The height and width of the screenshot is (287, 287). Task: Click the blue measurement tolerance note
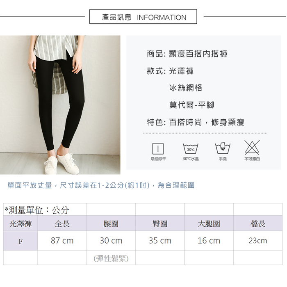(x=101, y=185)
